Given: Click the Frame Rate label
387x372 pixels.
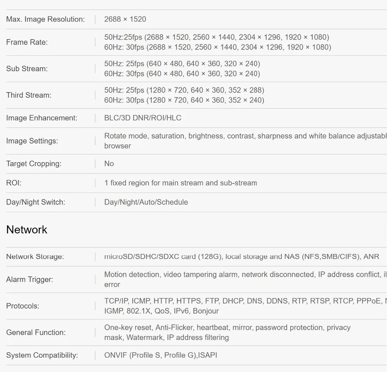Looking at the screenshot, I should [27, 42].
